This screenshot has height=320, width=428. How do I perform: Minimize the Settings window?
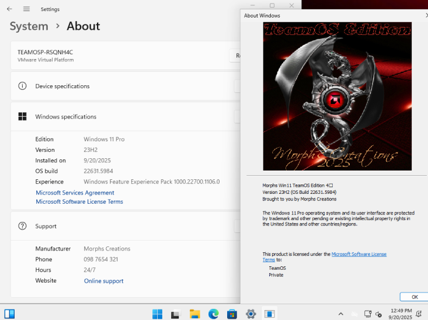click(252, 5)
